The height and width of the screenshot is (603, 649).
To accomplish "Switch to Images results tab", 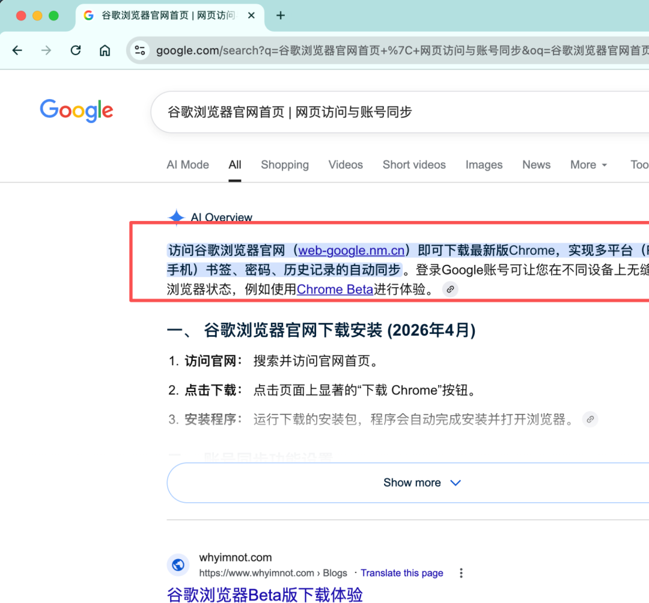I will click(x=484, y=165).
